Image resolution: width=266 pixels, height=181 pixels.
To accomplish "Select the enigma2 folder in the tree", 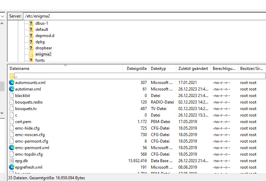I will point(43,54).
